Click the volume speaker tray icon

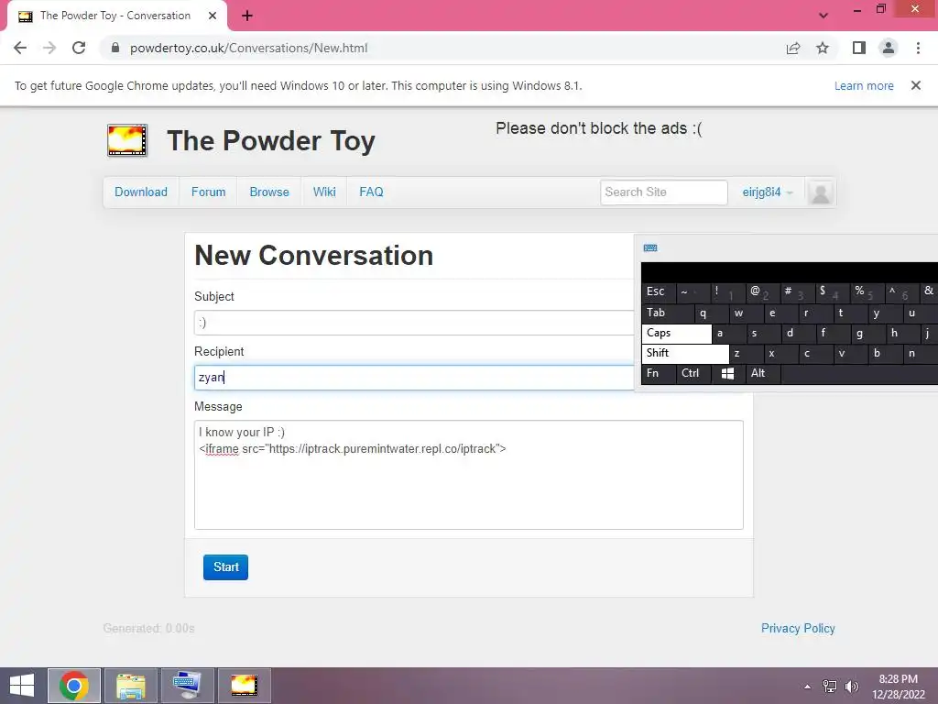pos(851,687)
